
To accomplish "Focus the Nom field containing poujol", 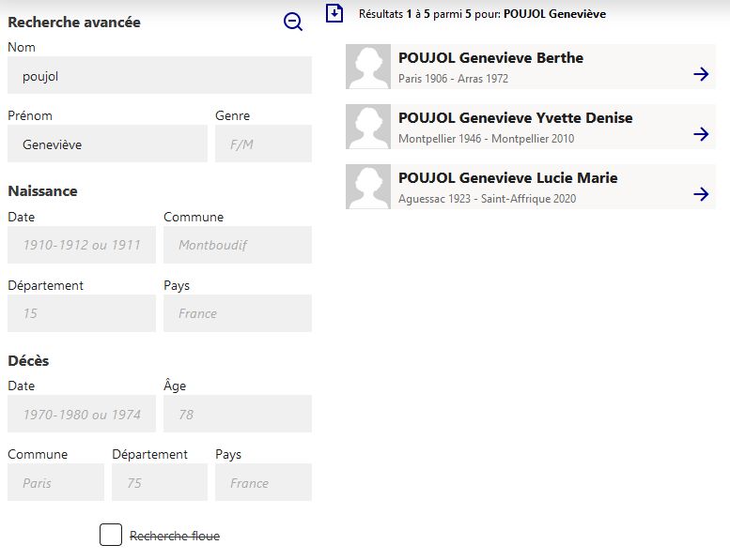I will [x=160, y=75].
